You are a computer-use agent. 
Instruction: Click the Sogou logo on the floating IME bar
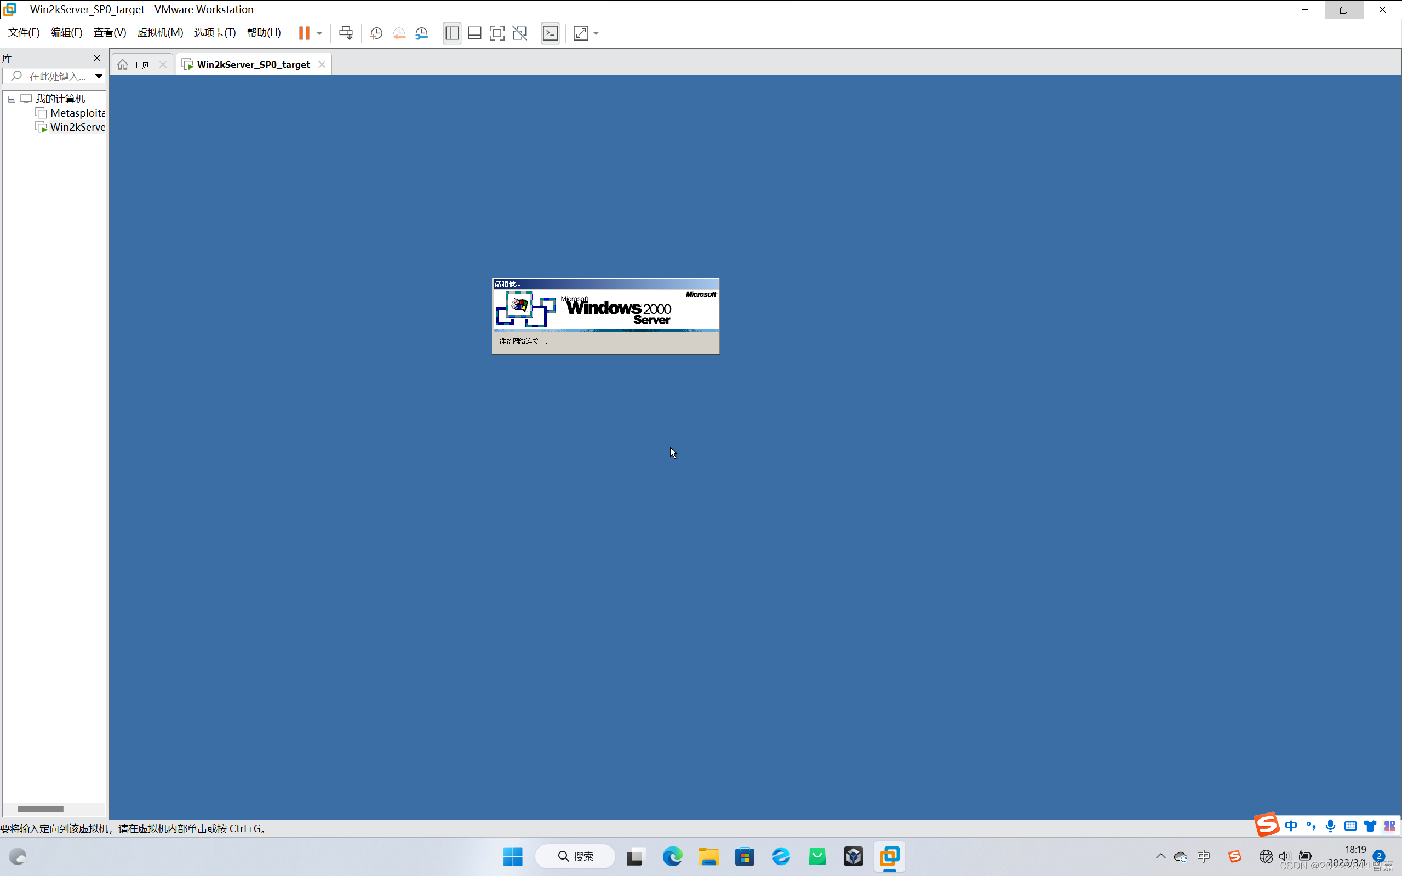pyautogui.click(x=1267, y=825)
